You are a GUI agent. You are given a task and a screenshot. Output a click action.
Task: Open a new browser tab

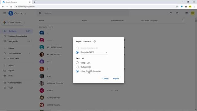tap(34, 2)
